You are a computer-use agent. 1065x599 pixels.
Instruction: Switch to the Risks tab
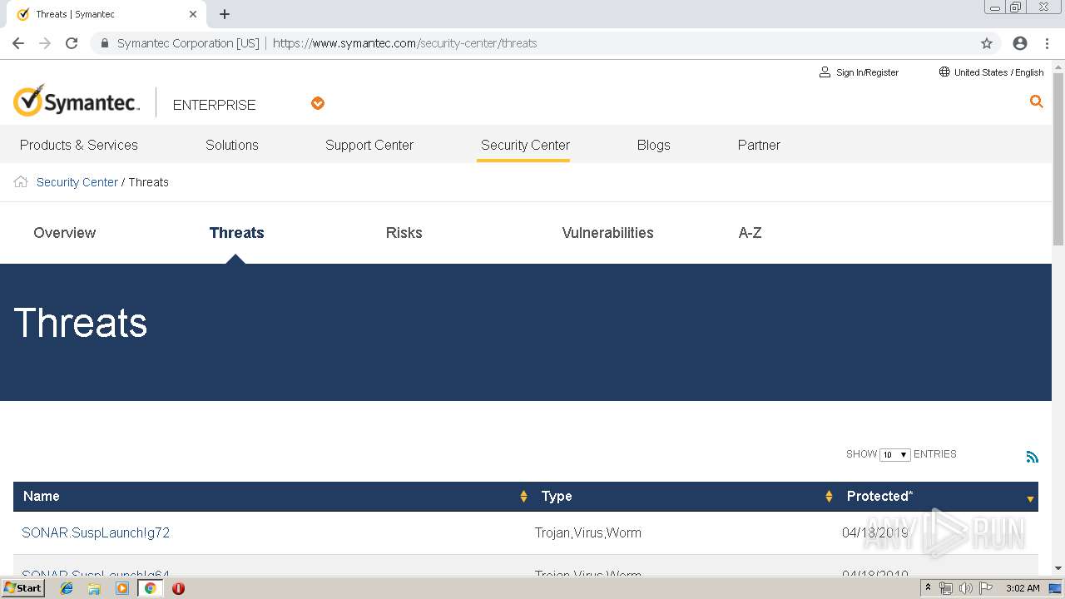[404, 233]
